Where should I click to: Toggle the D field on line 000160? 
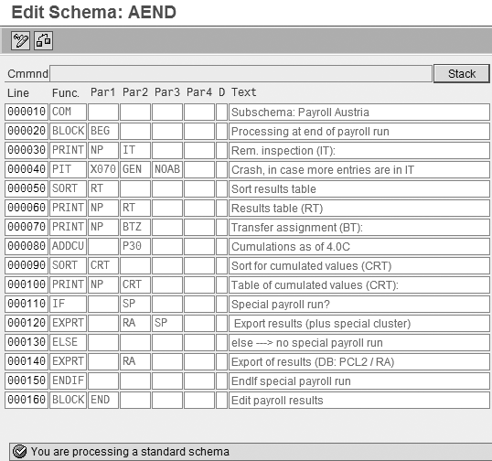pyautogui.click(x=221, y=400)
